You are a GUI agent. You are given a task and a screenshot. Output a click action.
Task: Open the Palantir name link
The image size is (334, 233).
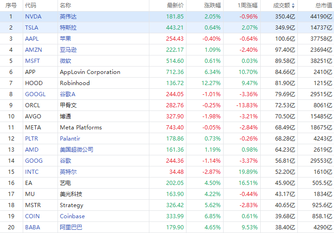pos(70,139)
